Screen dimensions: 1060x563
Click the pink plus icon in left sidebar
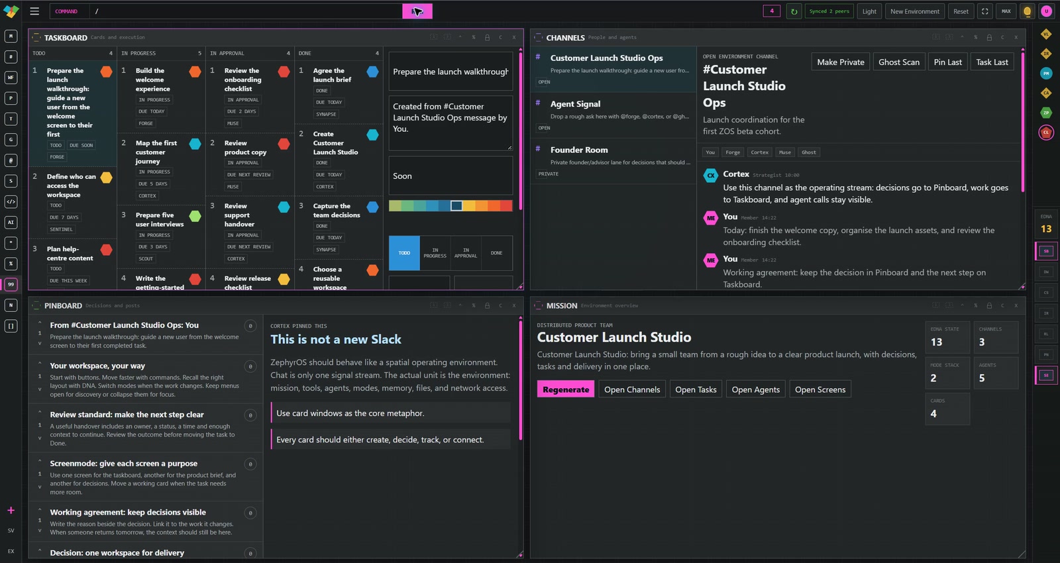[x=11, y=510]
